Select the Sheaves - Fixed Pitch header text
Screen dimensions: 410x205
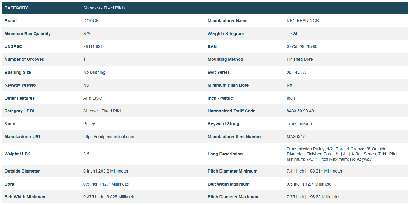pyautogui.click(x=104, y=8)
